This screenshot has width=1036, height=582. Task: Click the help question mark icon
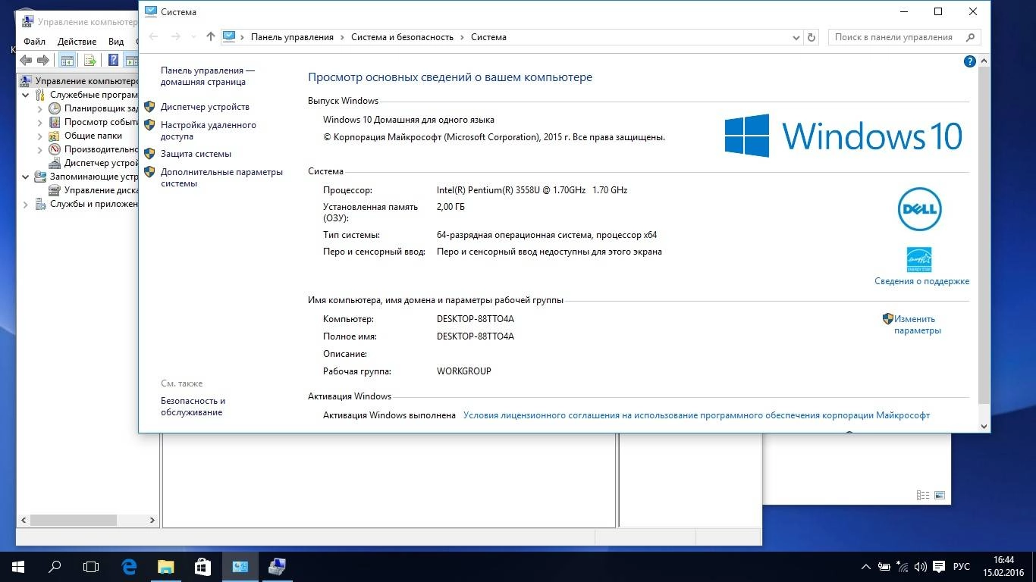tap(969, 61)
